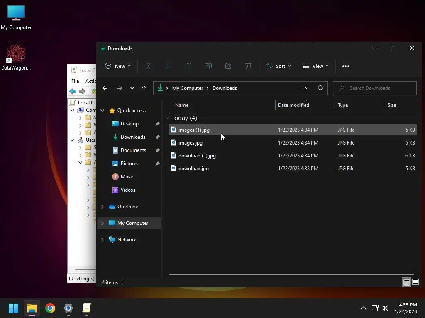Click the volume speaker tray icon
The image size is (425, 318).
pos(385,308)
